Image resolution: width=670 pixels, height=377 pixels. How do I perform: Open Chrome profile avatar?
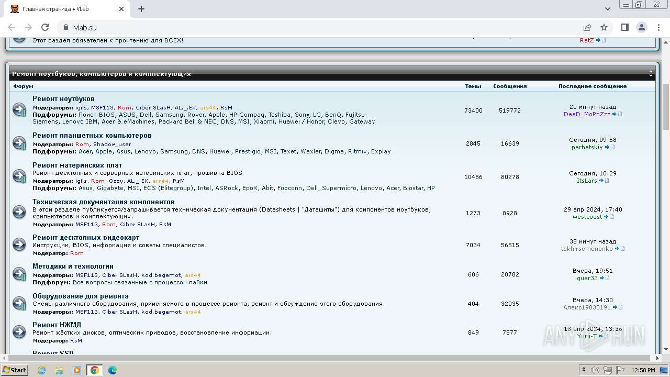pos(641,27)
